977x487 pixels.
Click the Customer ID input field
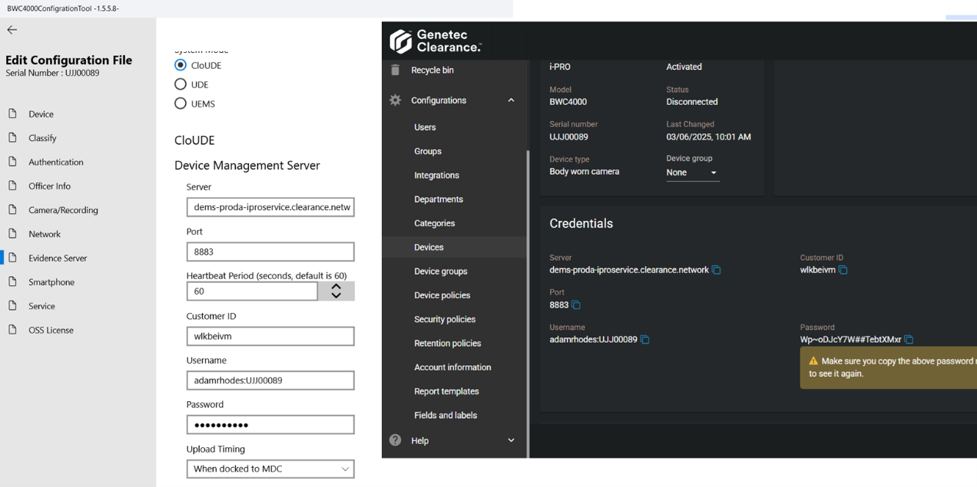tap(270, 336)
